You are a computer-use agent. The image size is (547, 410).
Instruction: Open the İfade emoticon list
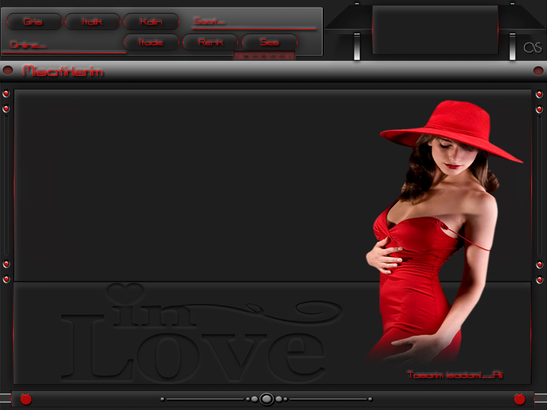[x=150, y=42]
